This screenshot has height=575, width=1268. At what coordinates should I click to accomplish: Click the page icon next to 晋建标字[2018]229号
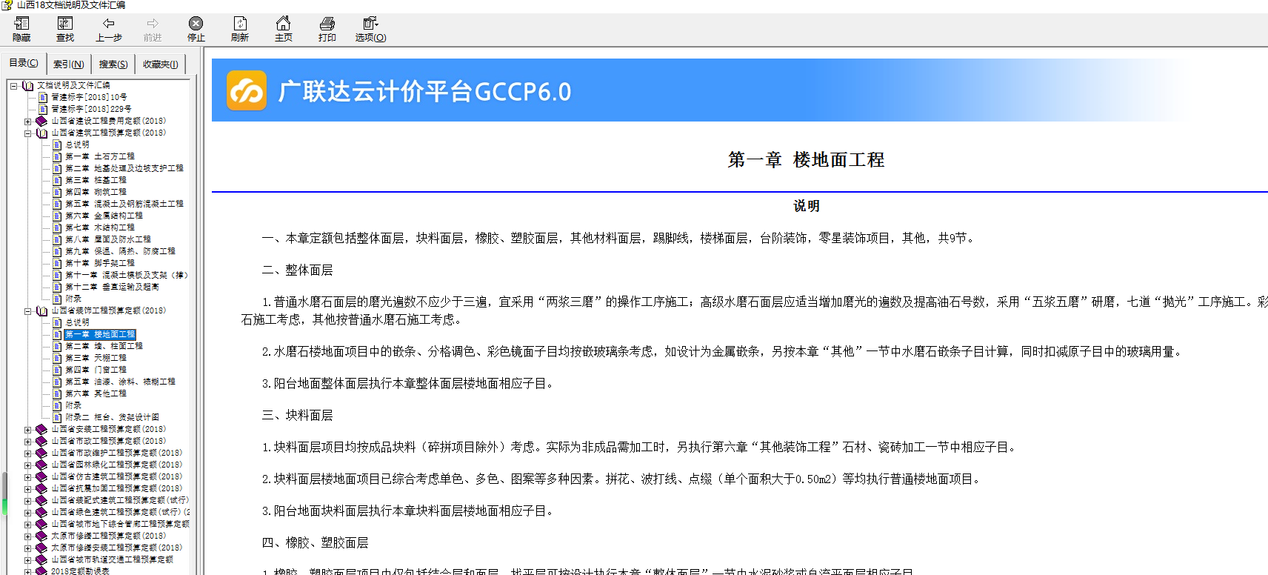[x=43, y=109]
